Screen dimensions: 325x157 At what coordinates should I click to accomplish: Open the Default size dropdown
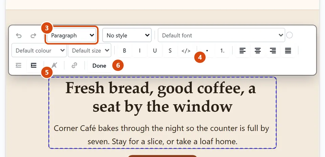[x=89, y=50]
